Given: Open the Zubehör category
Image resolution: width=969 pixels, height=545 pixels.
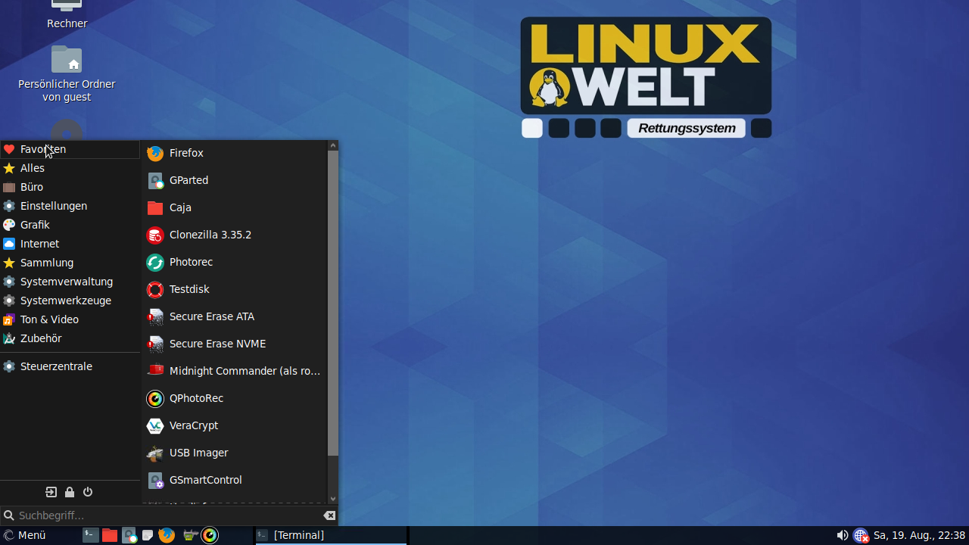Looking at the screenshot, I should tap(41, 338).
